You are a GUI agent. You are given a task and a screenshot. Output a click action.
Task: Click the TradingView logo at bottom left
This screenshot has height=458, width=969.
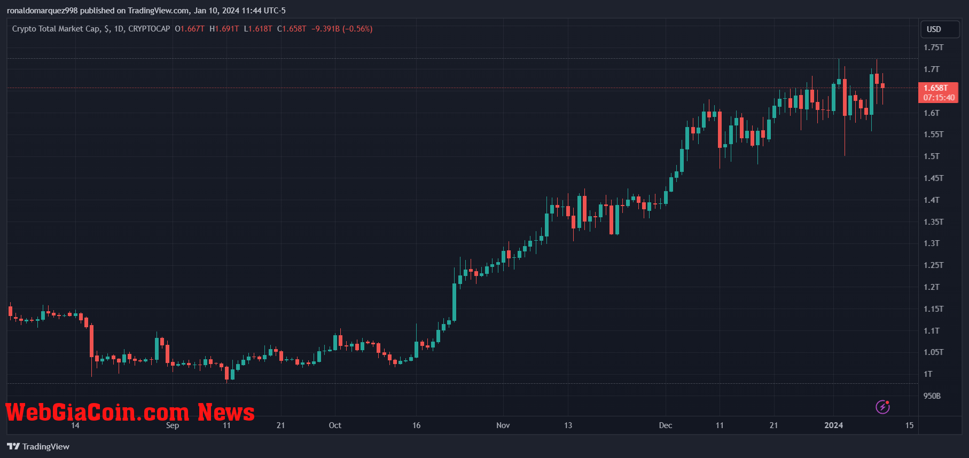[38, 446]
